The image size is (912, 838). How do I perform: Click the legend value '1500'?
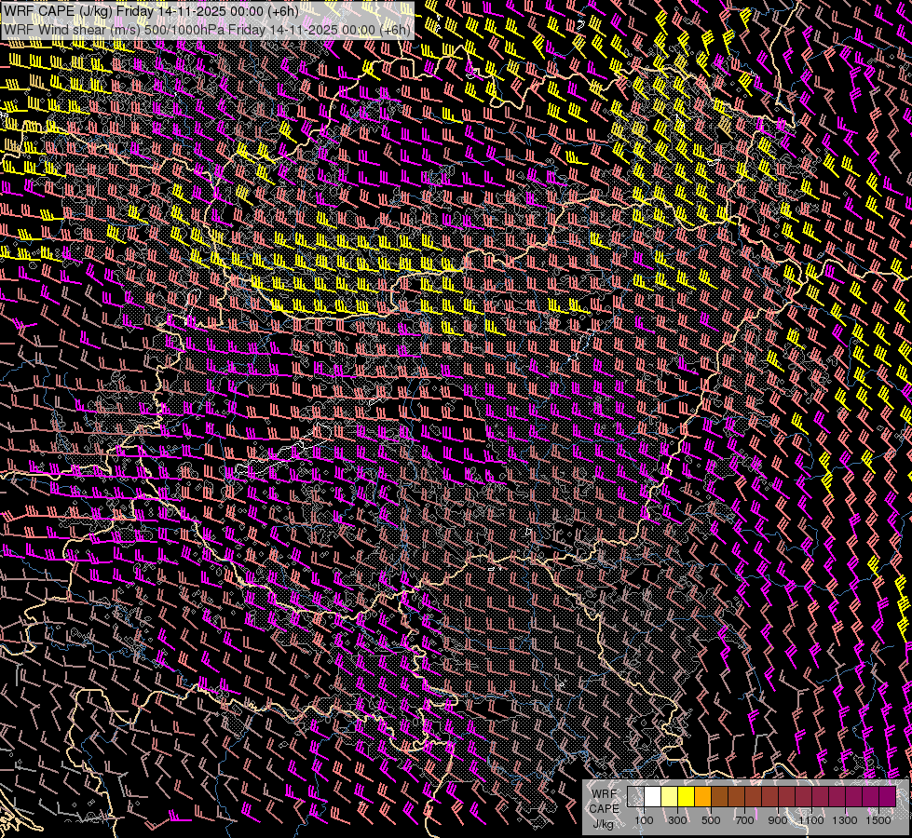pyautogui.click(x=878, y=820)
